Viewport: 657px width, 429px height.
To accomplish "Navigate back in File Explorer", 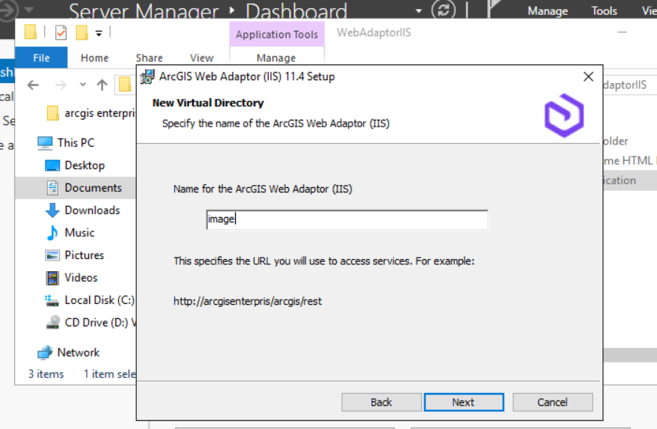I will pos(33,85).
